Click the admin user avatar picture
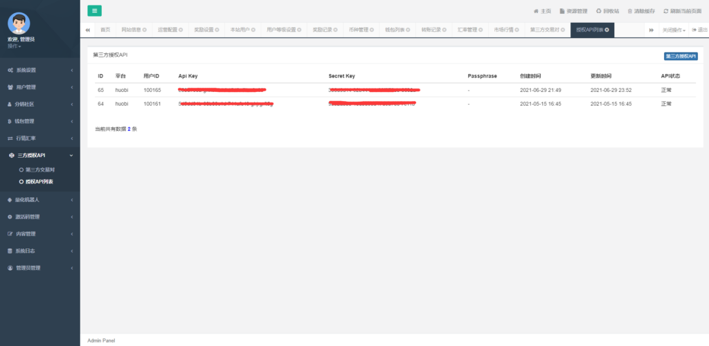Screen dimensions: 709x346 pyautogui.click(x=19, y=22)
